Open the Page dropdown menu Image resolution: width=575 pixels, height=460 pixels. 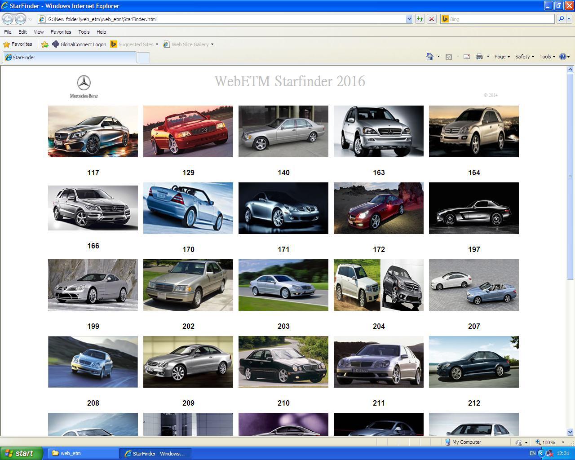[x=502, y=57]
